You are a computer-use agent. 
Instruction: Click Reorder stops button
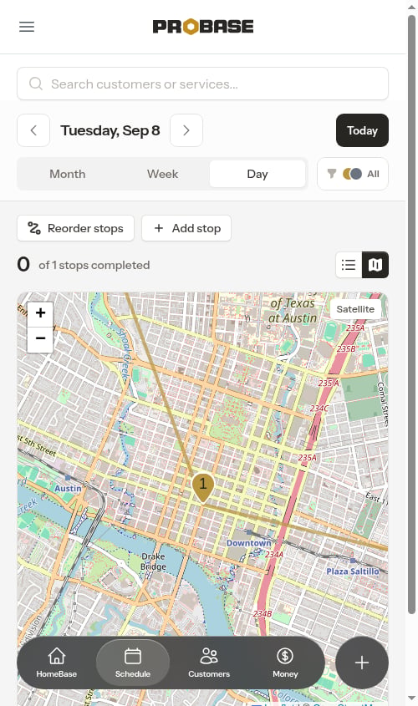[x=76, y=228]
